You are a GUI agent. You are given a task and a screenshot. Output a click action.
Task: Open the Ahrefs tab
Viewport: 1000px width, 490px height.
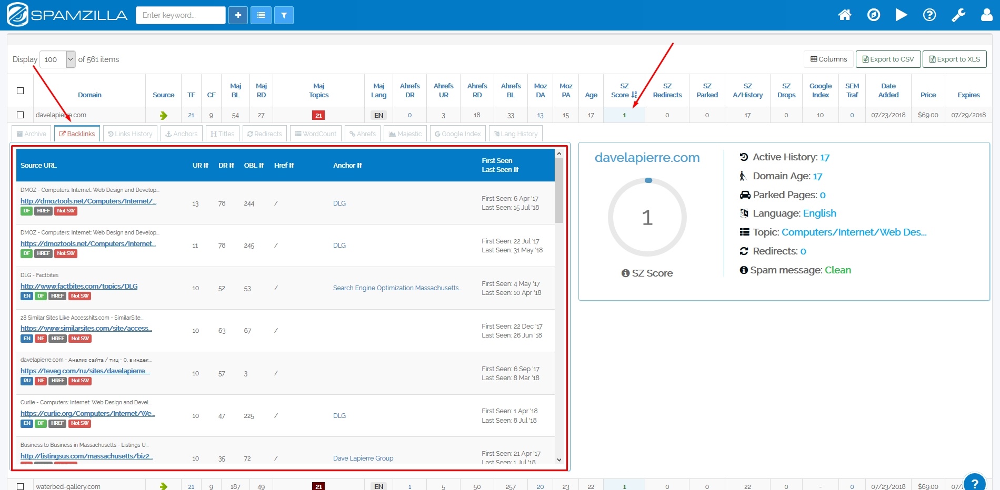(x=363, y=134)
